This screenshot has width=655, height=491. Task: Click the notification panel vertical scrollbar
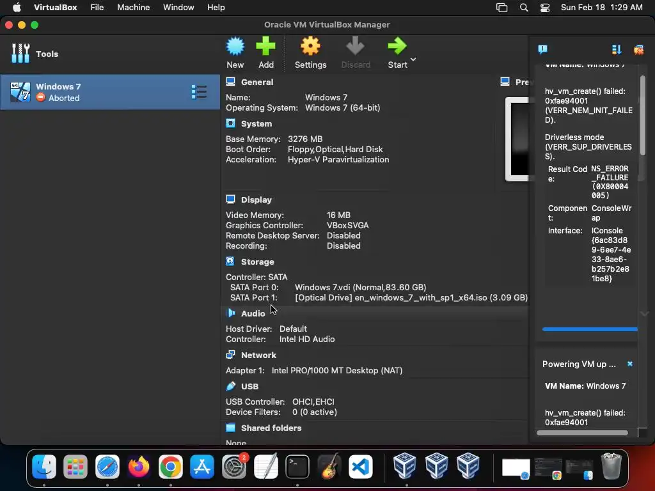642,115
